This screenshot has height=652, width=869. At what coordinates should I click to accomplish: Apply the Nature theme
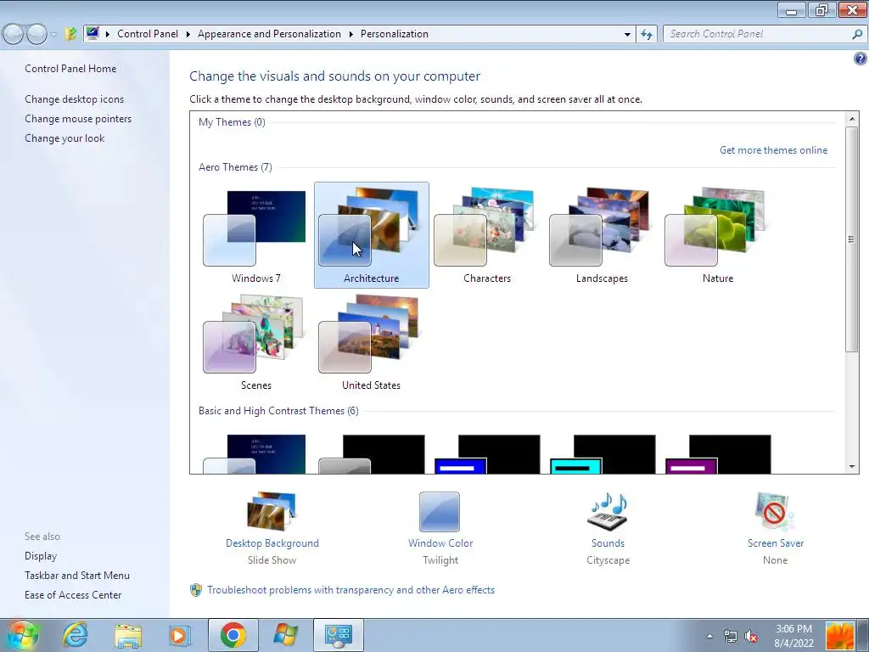[718, 235]
